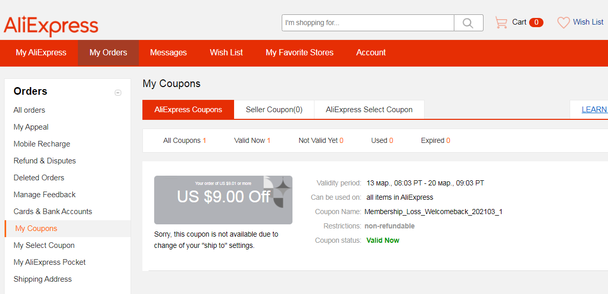
Task: Open Wish List link in header
Action: [588, 22]
